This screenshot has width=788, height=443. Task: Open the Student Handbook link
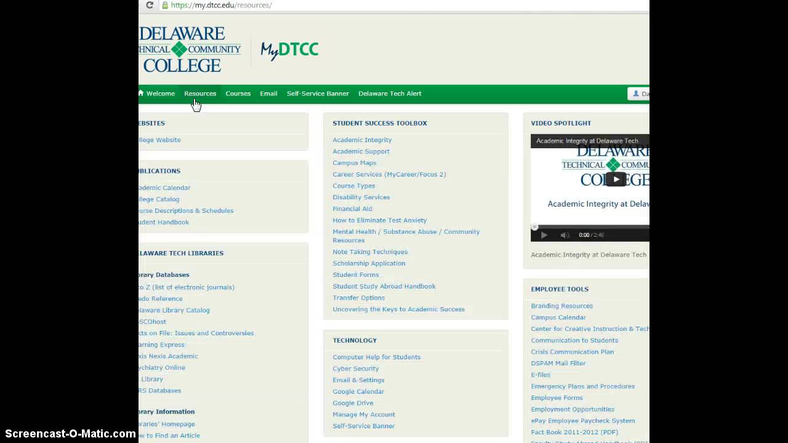pyautogui.click(x=164, y=222)
